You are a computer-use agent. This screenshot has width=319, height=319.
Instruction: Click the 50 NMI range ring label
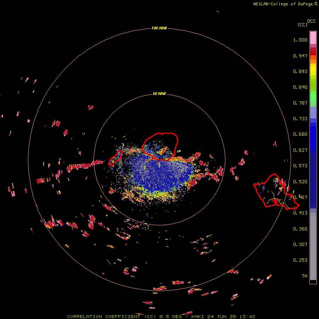point(159,94)
